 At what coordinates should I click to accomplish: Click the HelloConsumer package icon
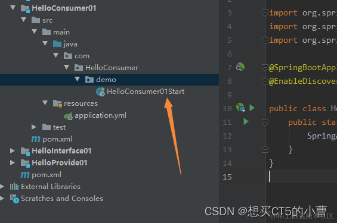[79, 68]
